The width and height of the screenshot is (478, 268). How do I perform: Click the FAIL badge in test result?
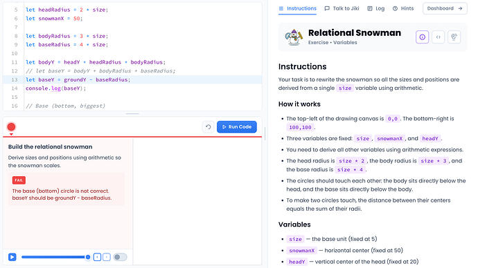[19, 180]
